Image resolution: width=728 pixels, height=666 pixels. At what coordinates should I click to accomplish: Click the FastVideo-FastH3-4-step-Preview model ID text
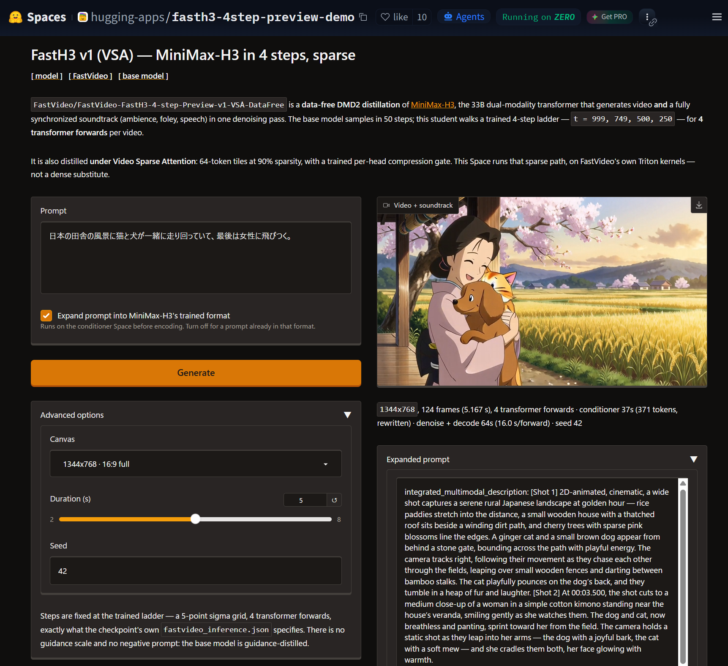click(159, 104)
